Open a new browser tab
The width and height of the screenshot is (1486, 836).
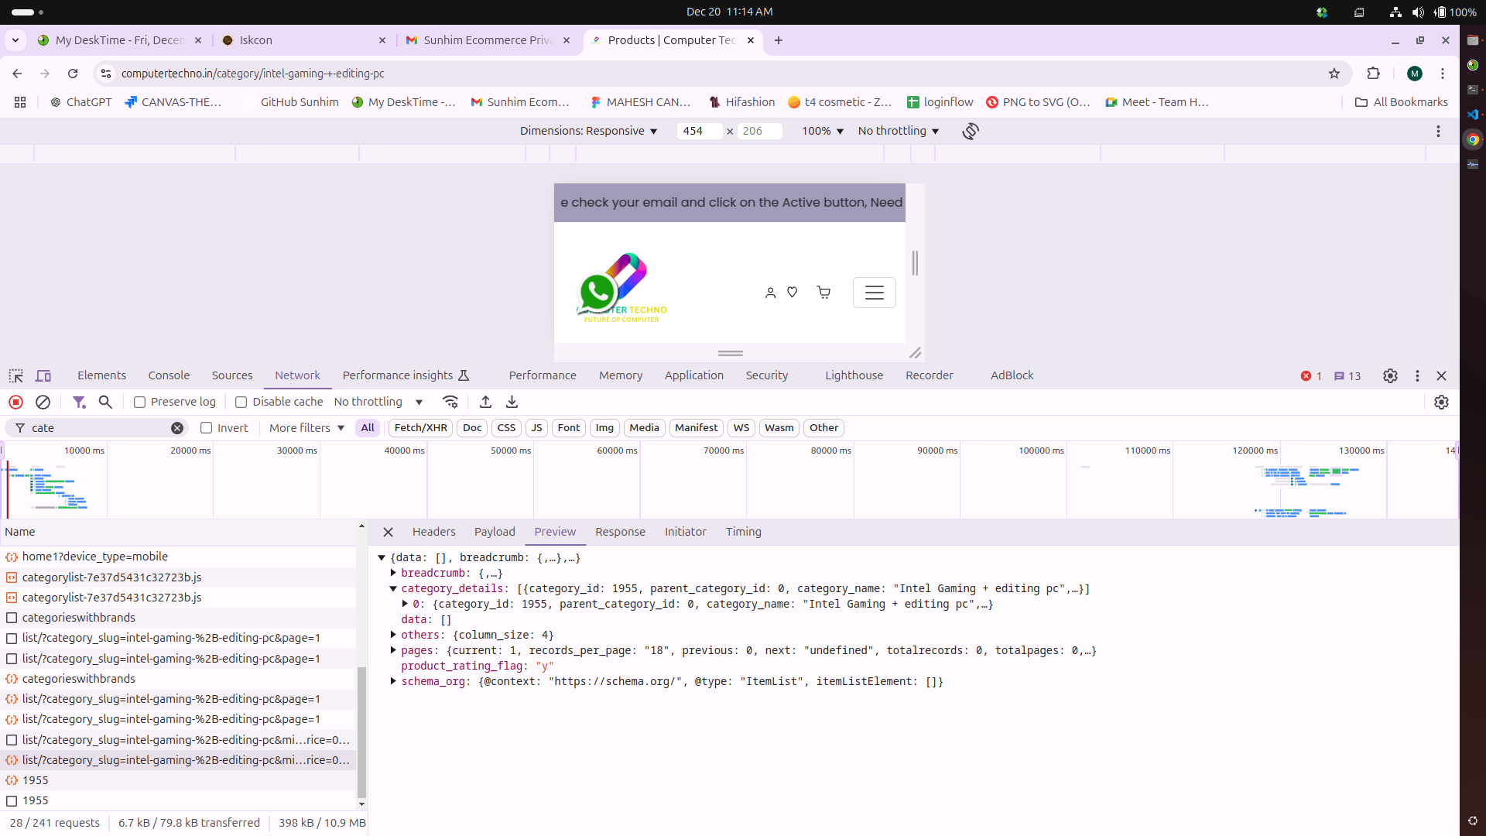pyautogui.click(x=779, y=40)
